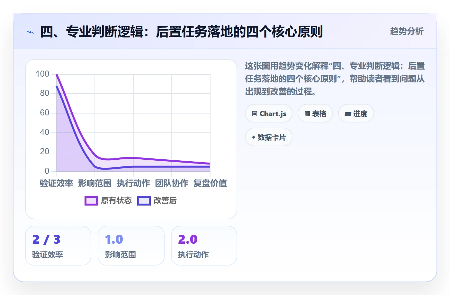This screenshot has height=295, width=450.
Task: Click the 80 y-axis value
Action: (45, 93)
